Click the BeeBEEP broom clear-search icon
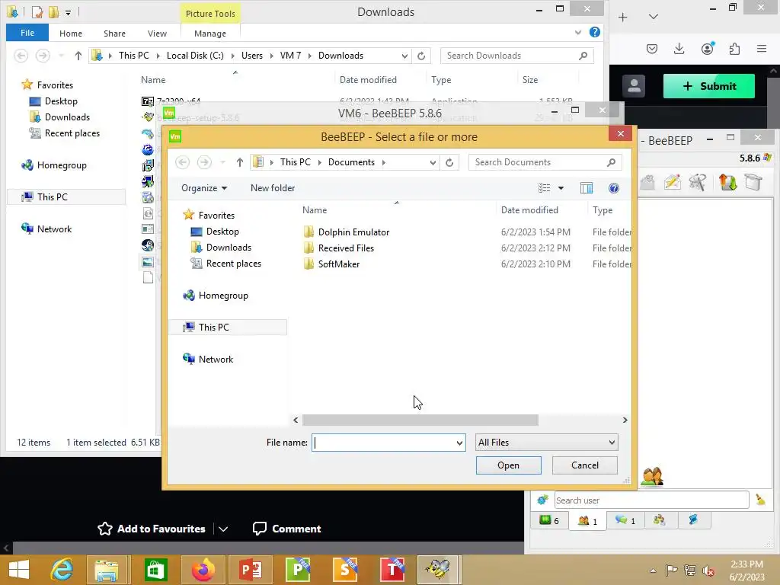 pos(760,500)
